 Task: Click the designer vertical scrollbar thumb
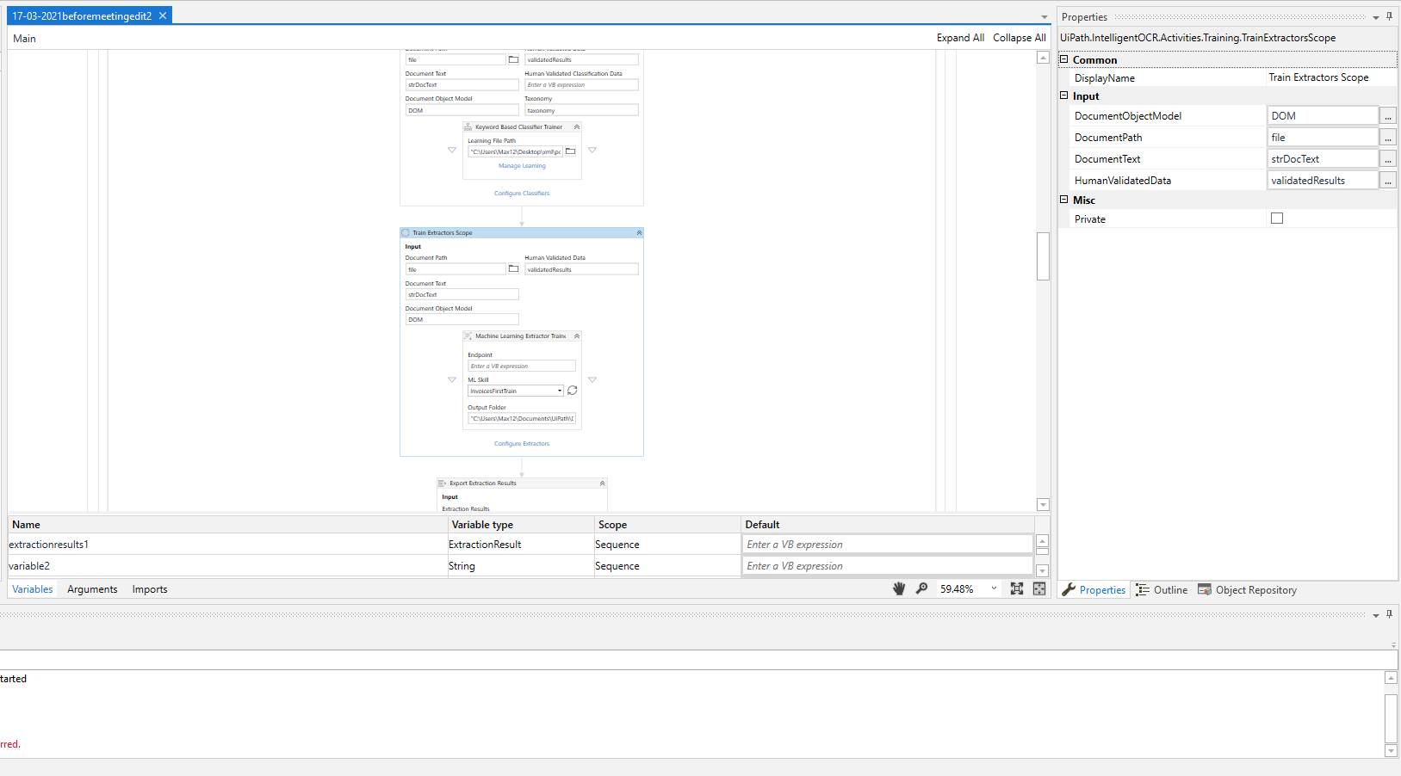1043,256
